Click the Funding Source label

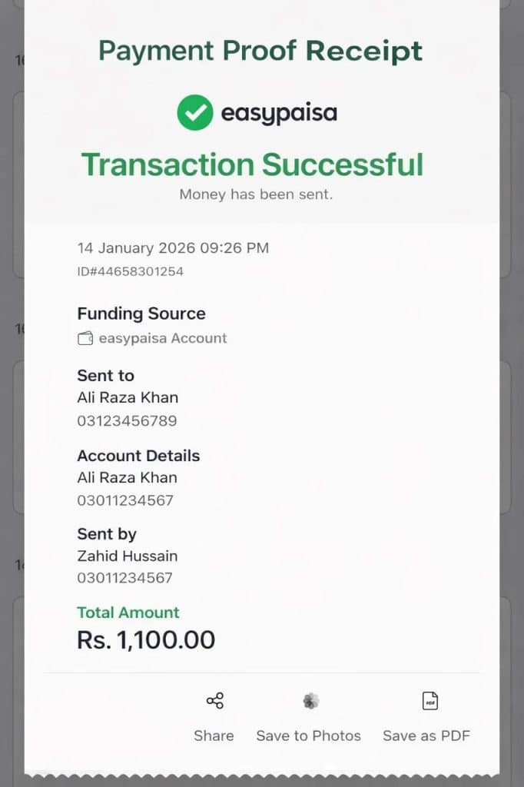click(141, 314)
